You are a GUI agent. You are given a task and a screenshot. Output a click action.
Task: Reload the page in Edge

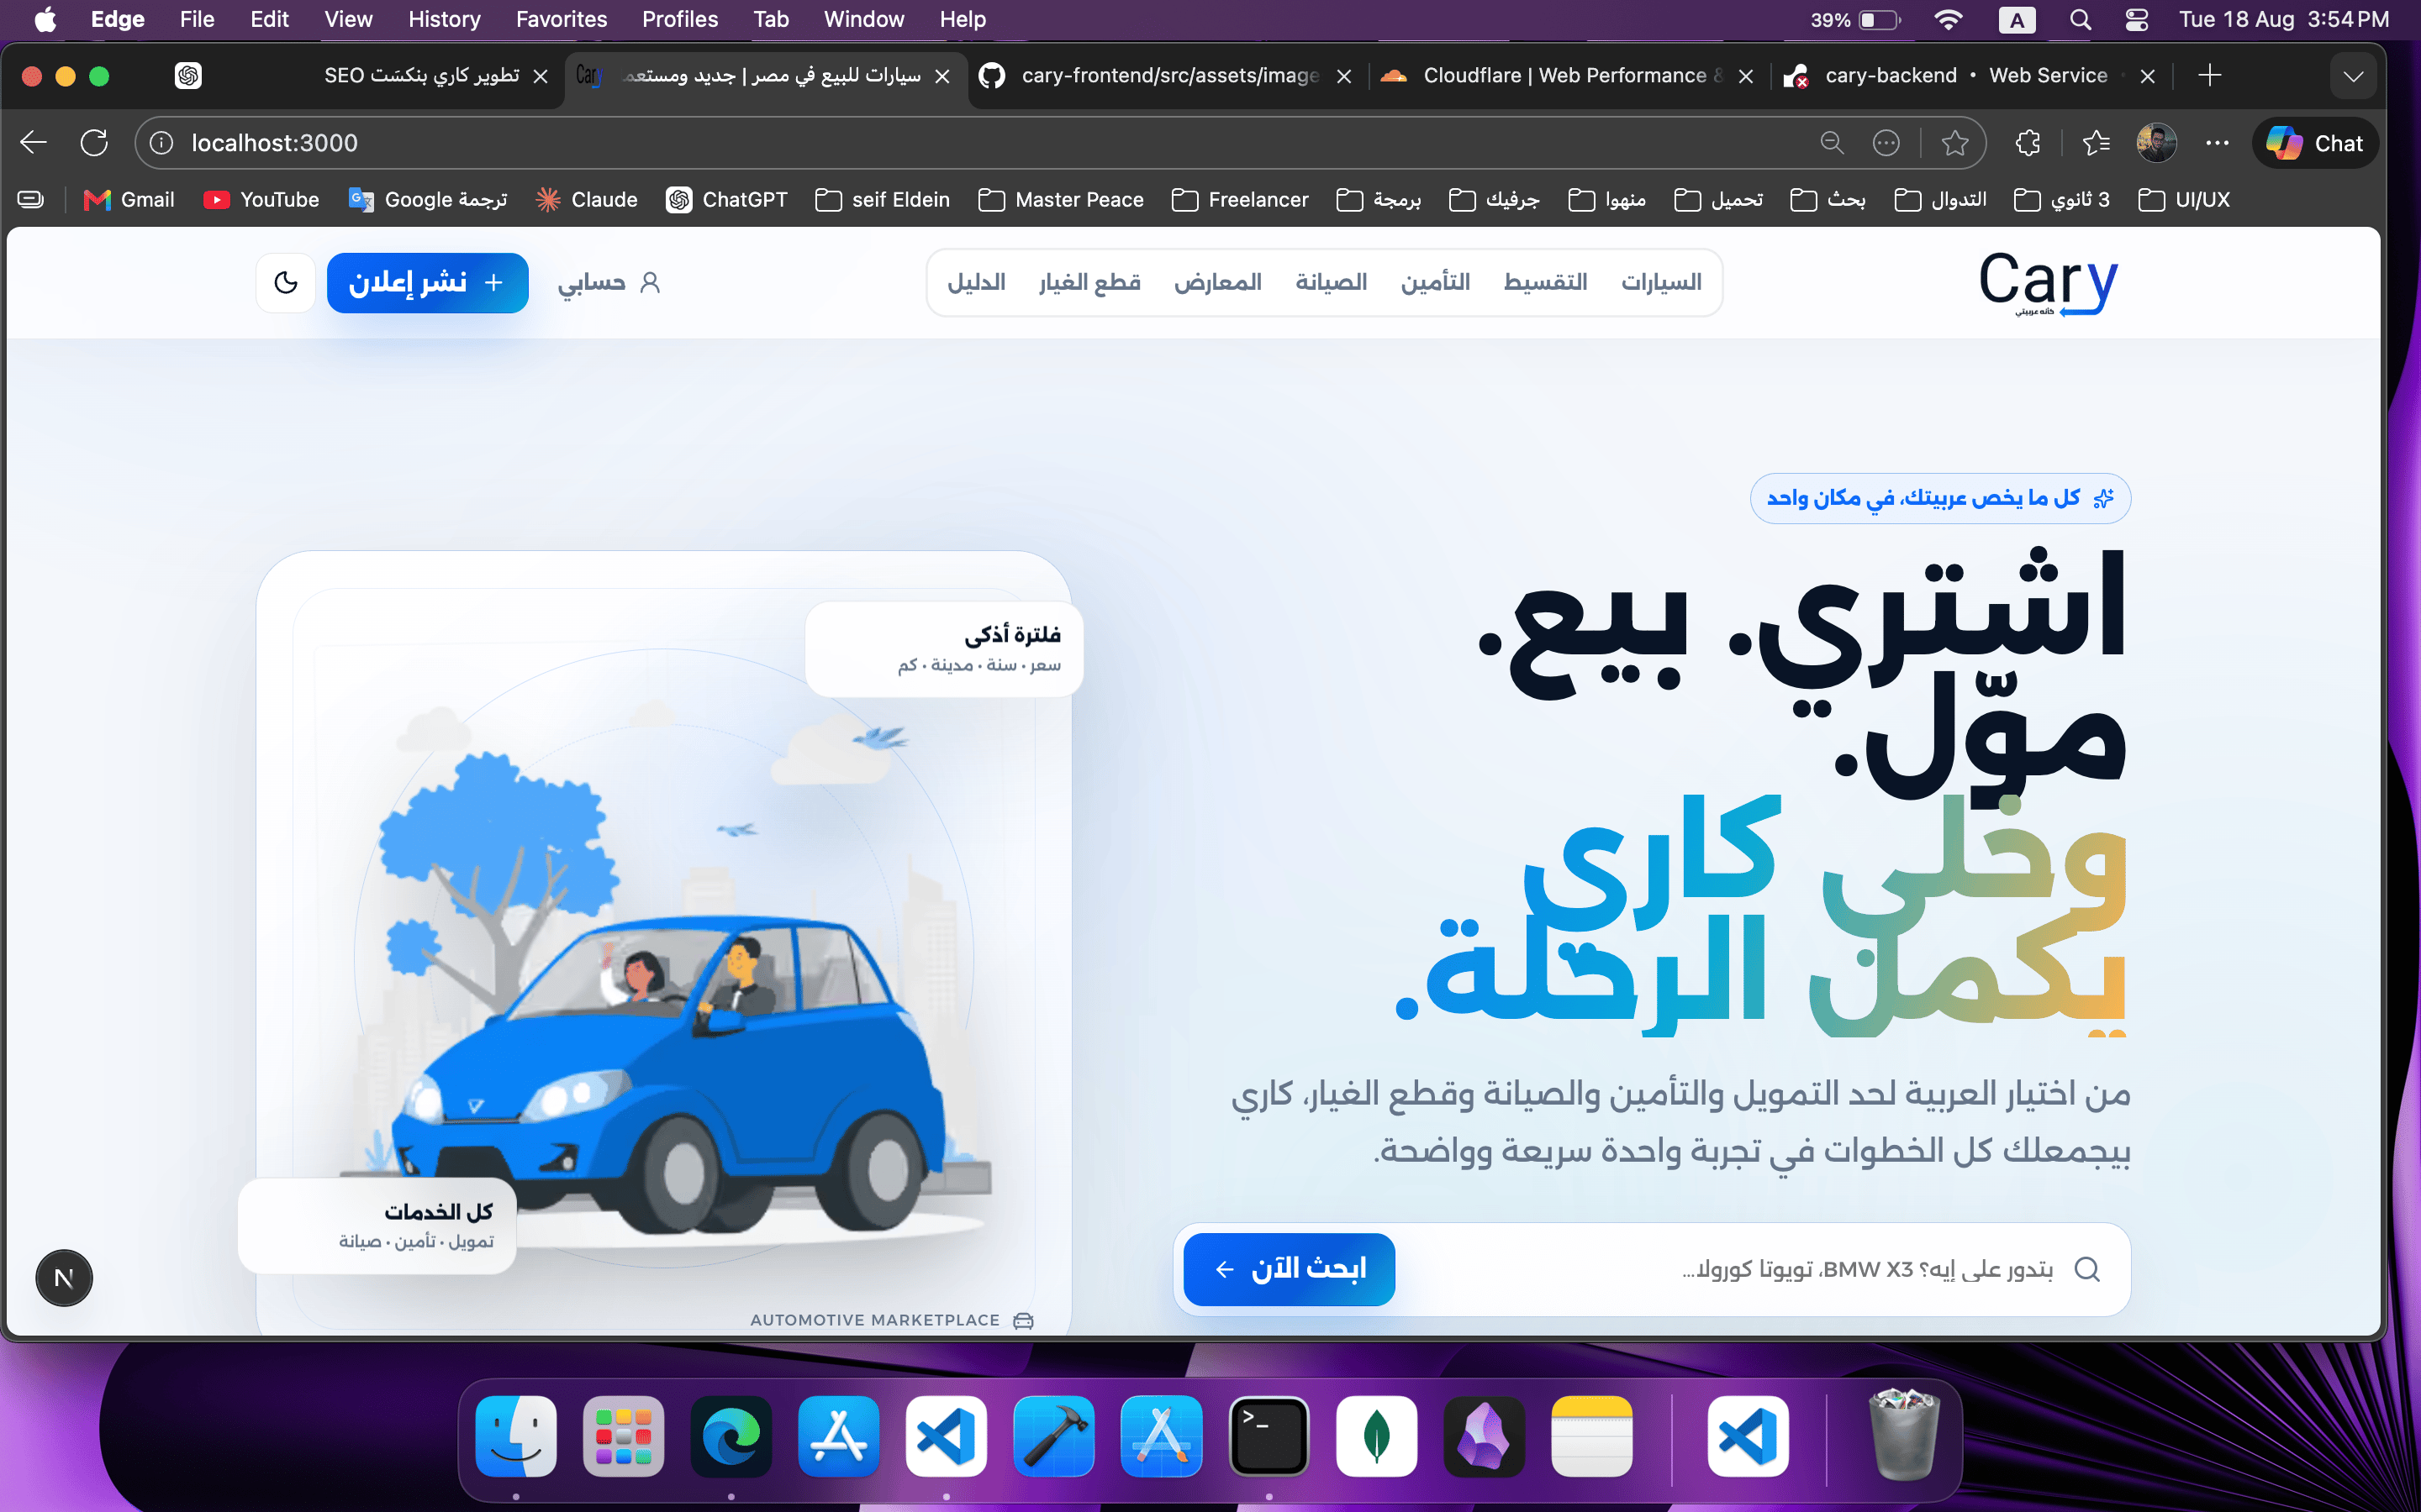point(94,143)
